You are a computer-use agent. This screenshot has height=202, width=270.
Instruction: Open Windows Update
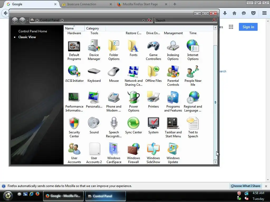(173, 153)
